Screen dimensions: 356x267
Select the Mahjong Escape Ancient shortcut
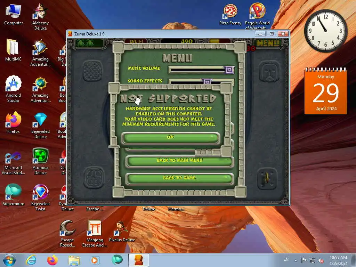[95, 234]
